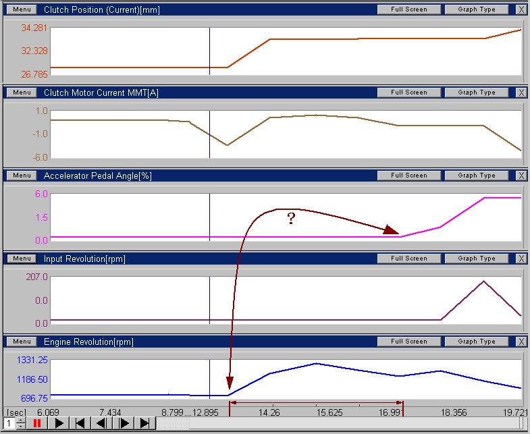Jump to start with skip-to-beginning button
The height and width of the screenshot is (434, 530).
click(x=80, y=423)
